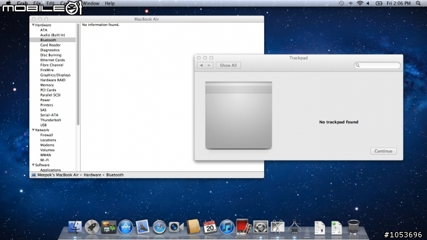Click the volume icon in menu bar
This screenshot has width=427, height=240.
(368, 3)
